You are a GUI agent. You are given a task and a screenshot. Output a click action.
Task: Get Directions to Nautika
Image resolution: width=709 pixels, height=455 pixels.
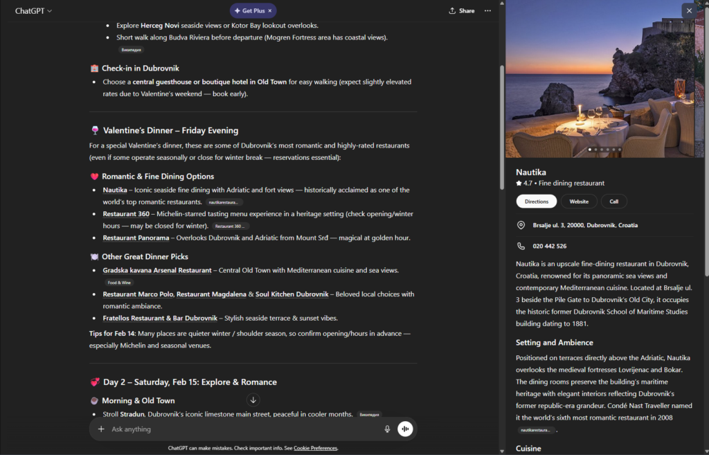(x=536, y=201)
